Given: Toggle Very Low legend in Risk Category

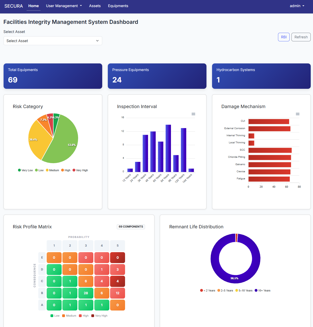Looking at the screenshot, I should 25,170.
